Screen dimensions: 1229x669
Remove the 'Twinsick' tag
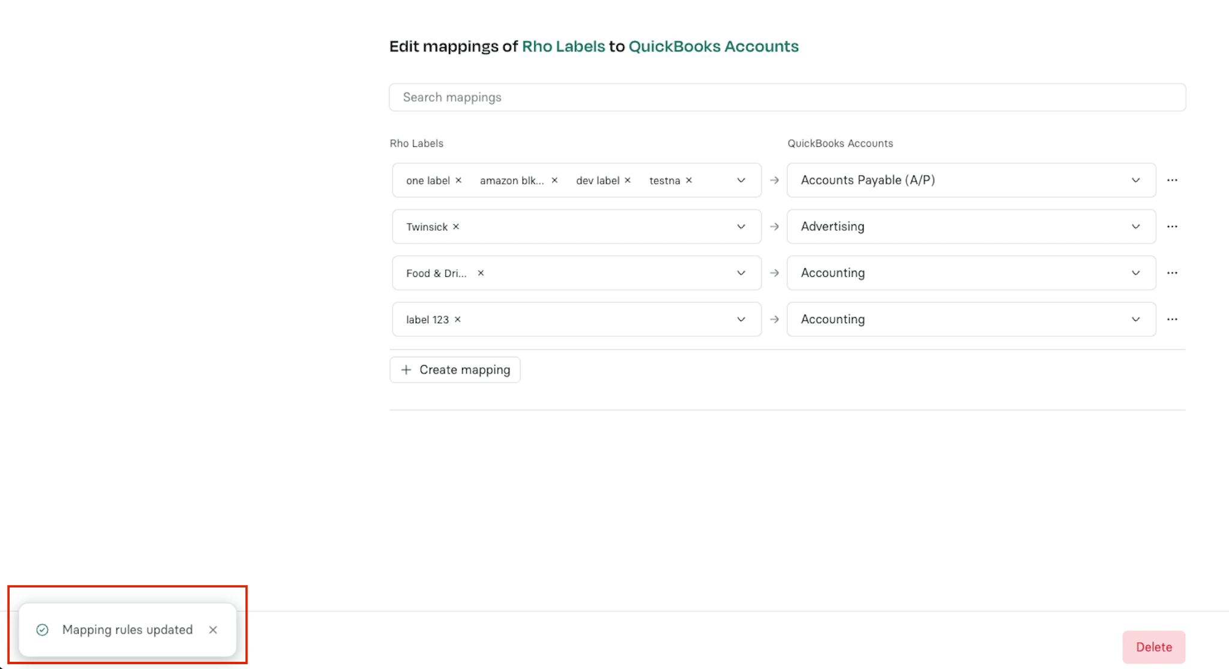point(456,227)
